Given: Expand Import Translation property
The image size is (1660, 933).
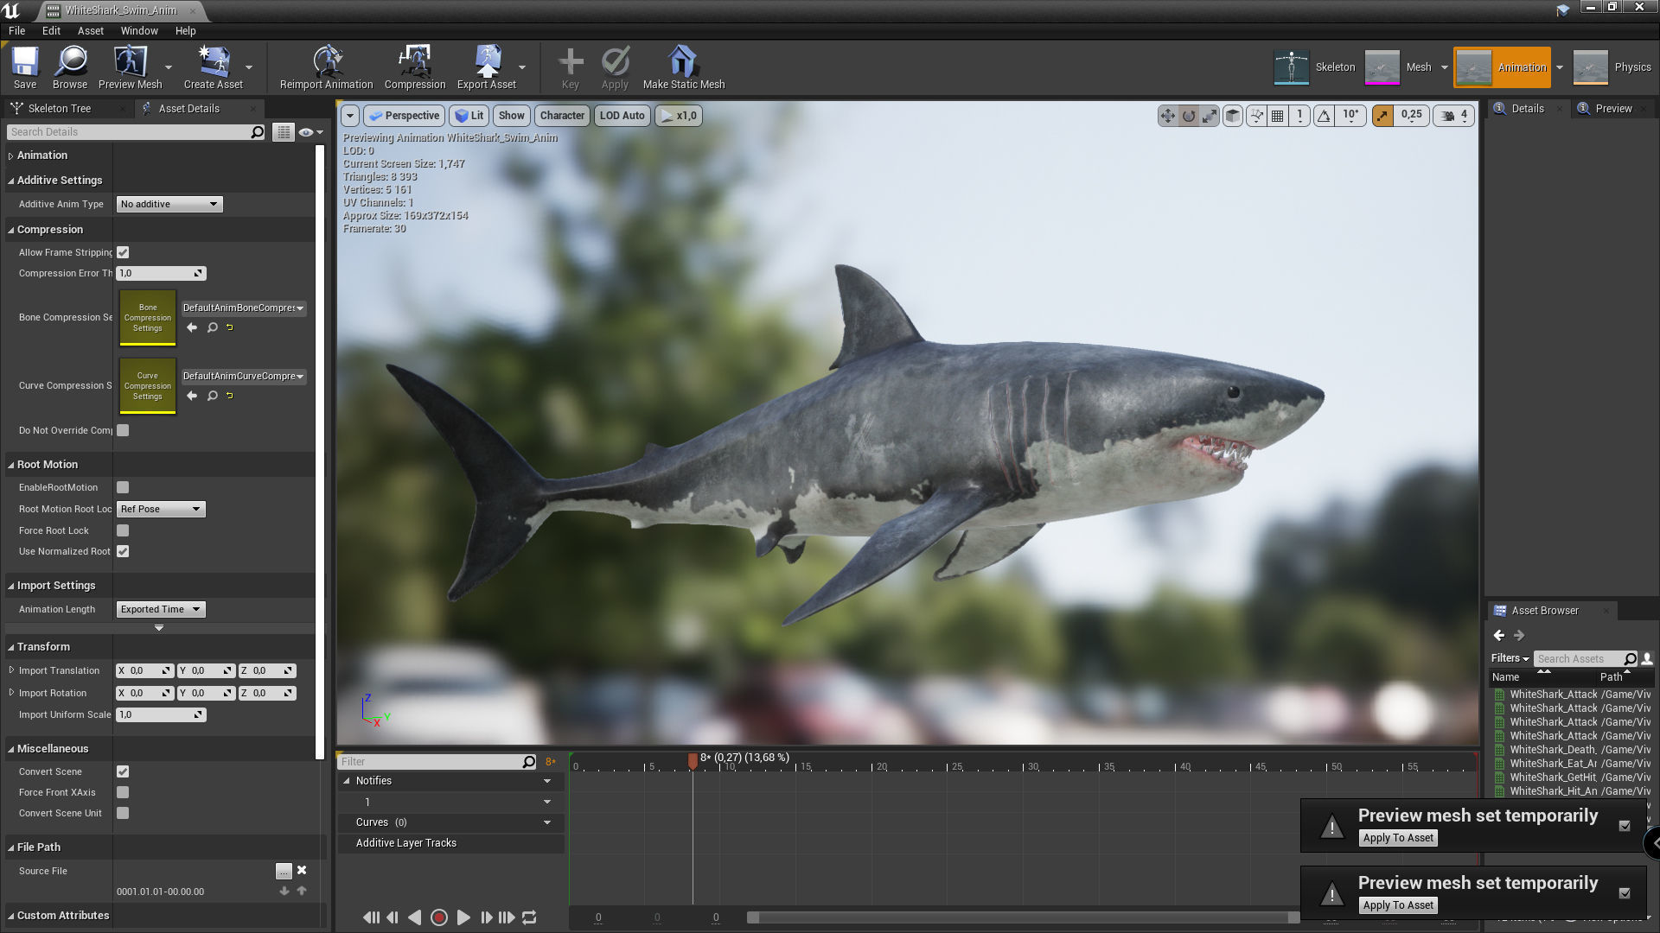Looking at the screenshot, I should (x=10, y=670).
